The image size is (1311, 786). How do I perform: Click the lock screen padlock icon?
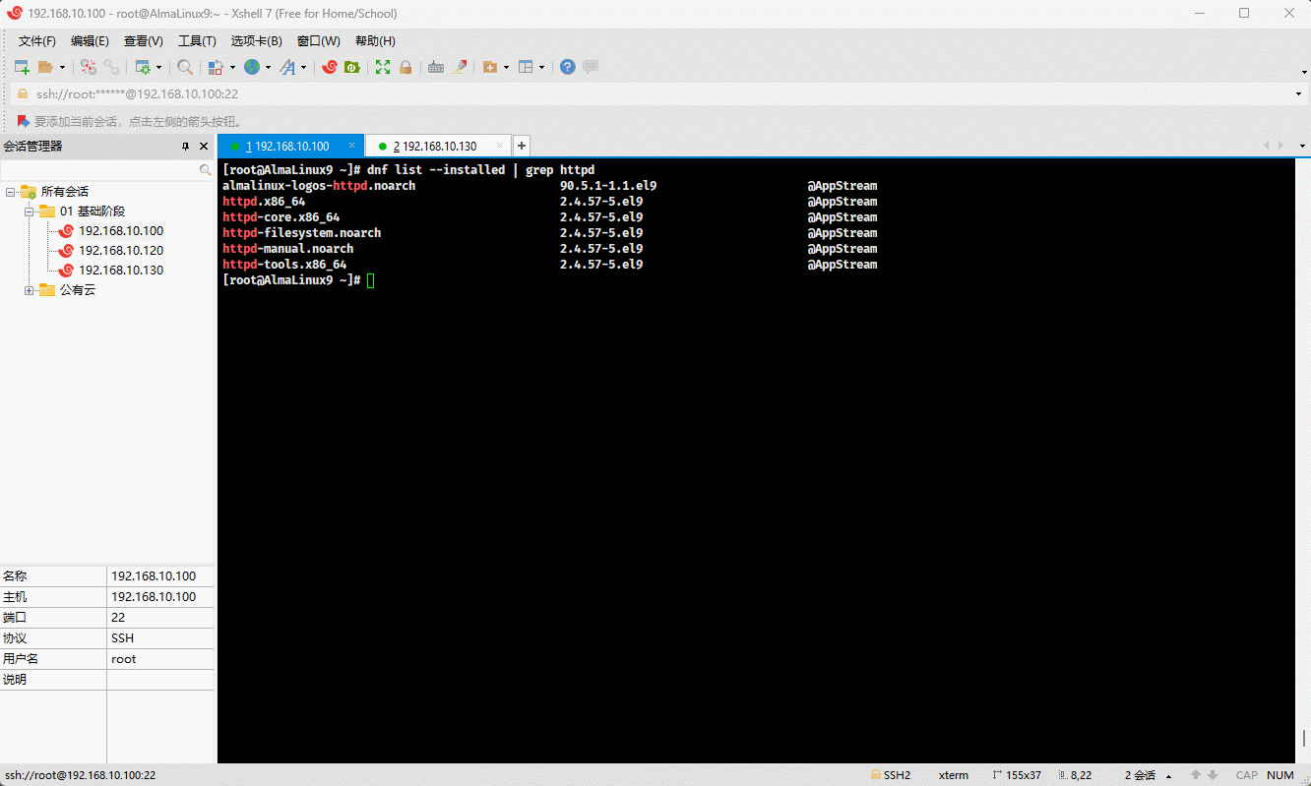coord(406,67)
